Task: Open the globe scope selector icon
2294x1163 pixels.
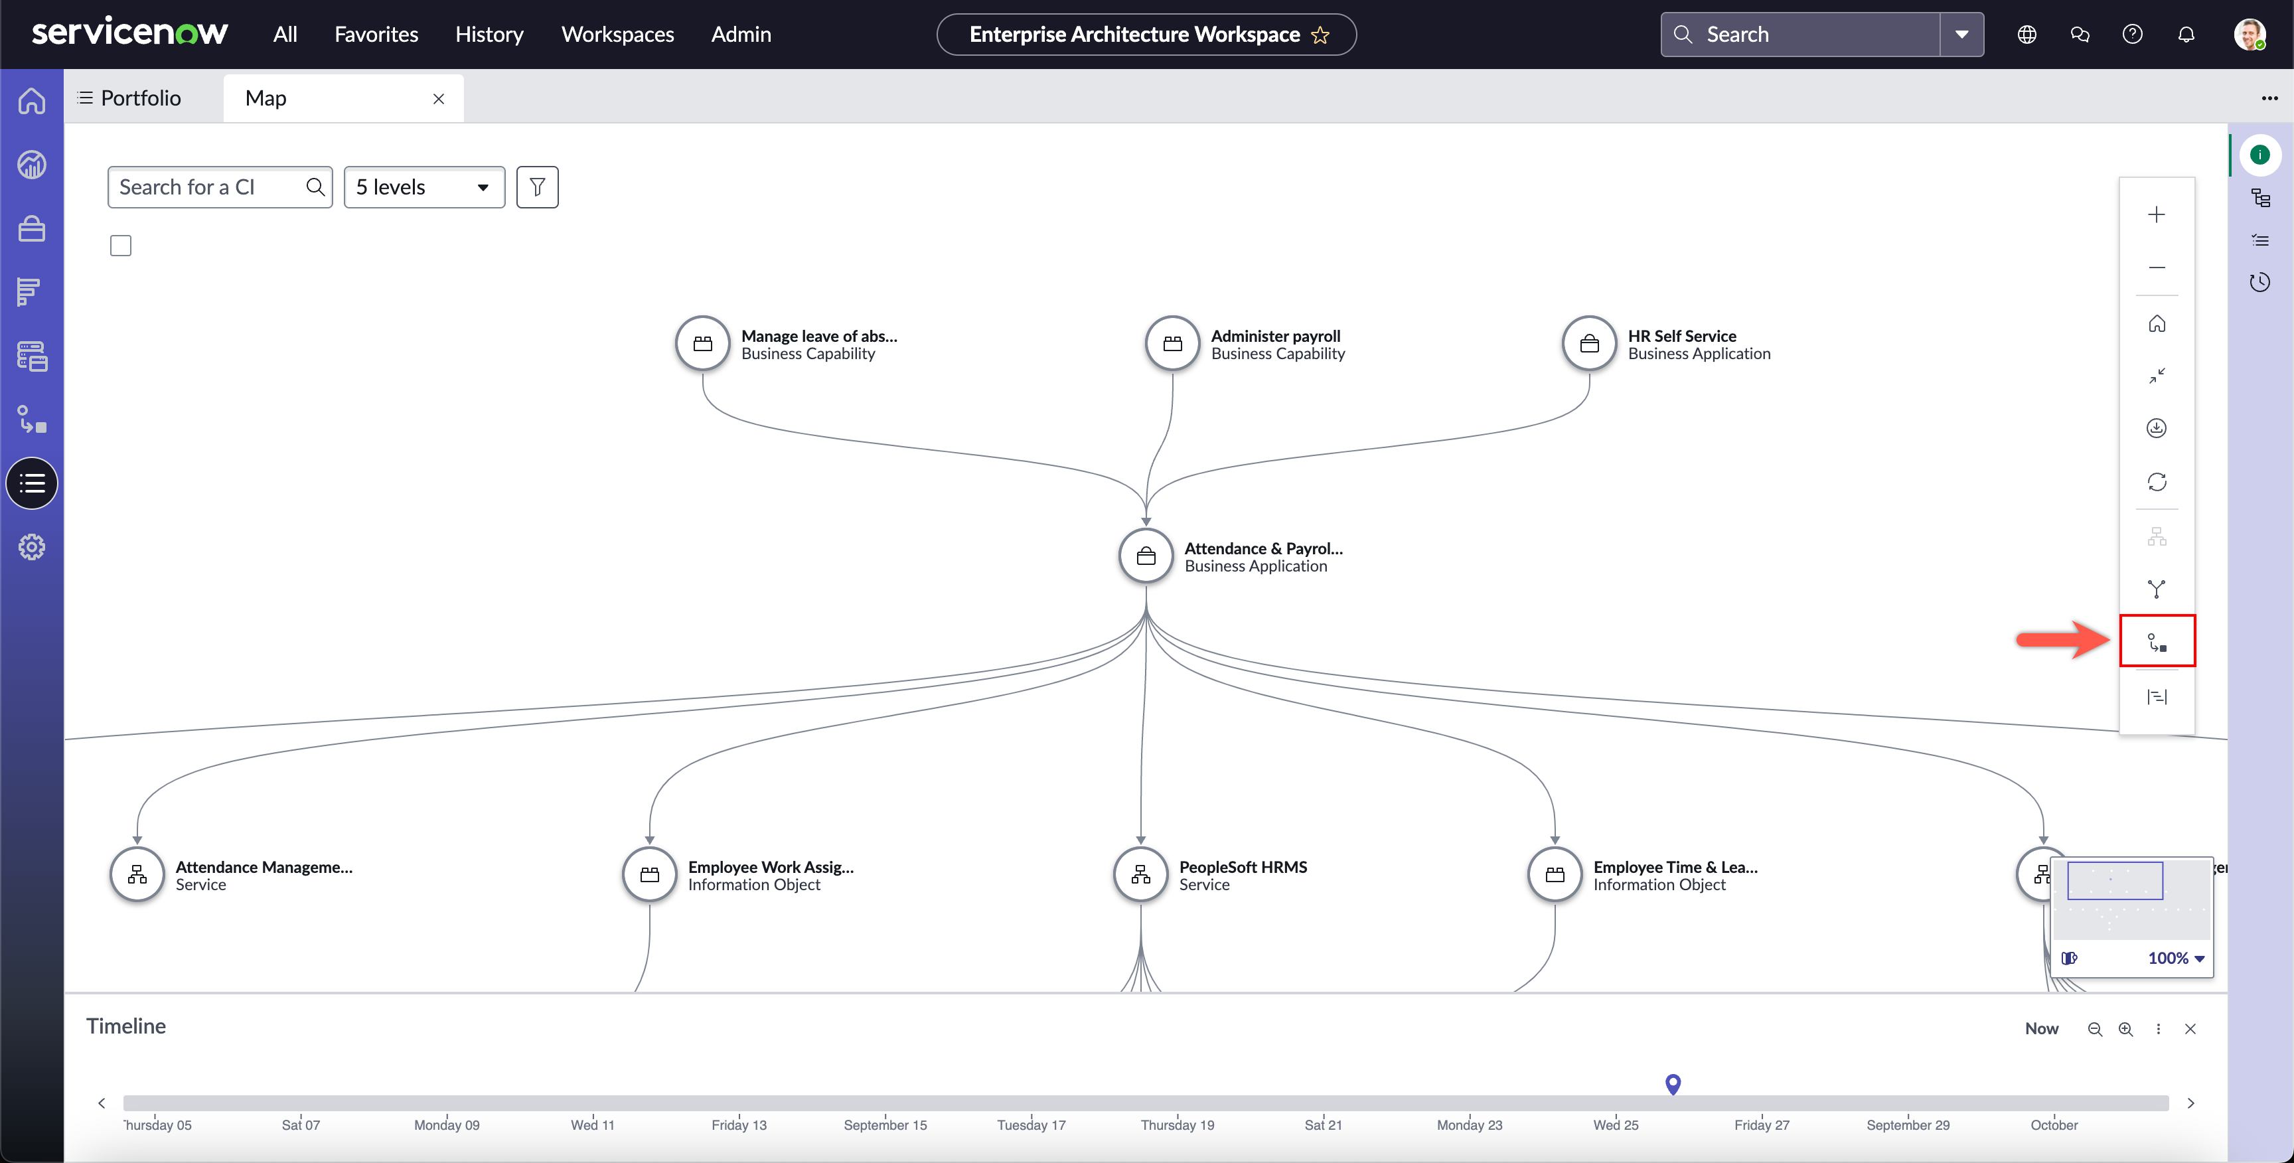Action: click(x=2027, y=35)
